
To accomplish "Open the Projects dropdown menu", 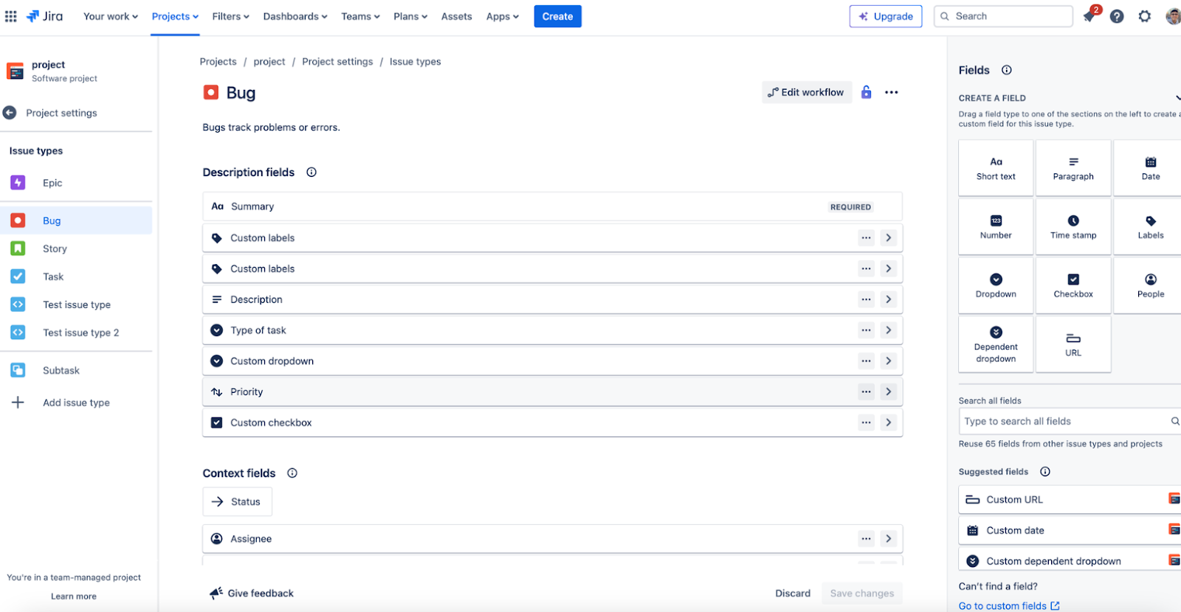I will 175,16.
